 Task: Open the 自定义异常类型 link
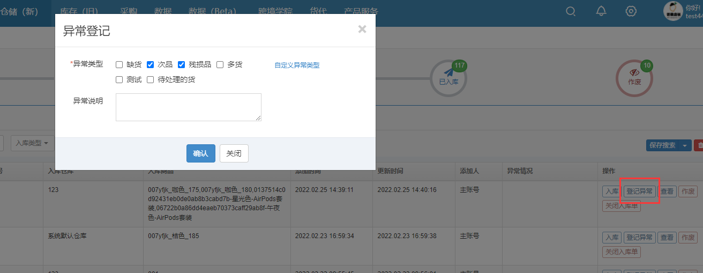pyautogui.click(x=297, y=65)
